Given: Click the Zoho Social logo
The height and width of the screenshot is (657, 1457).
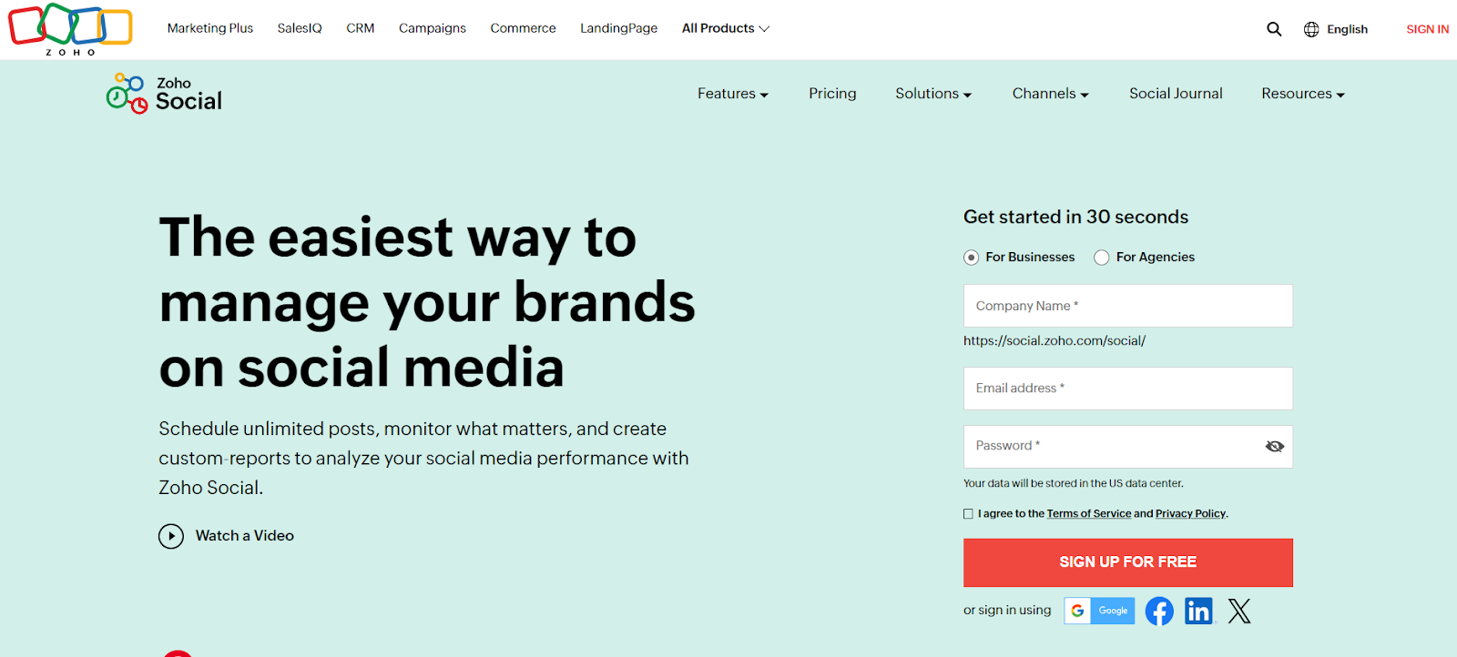Looking at the screenshot, I should (165, 94).
